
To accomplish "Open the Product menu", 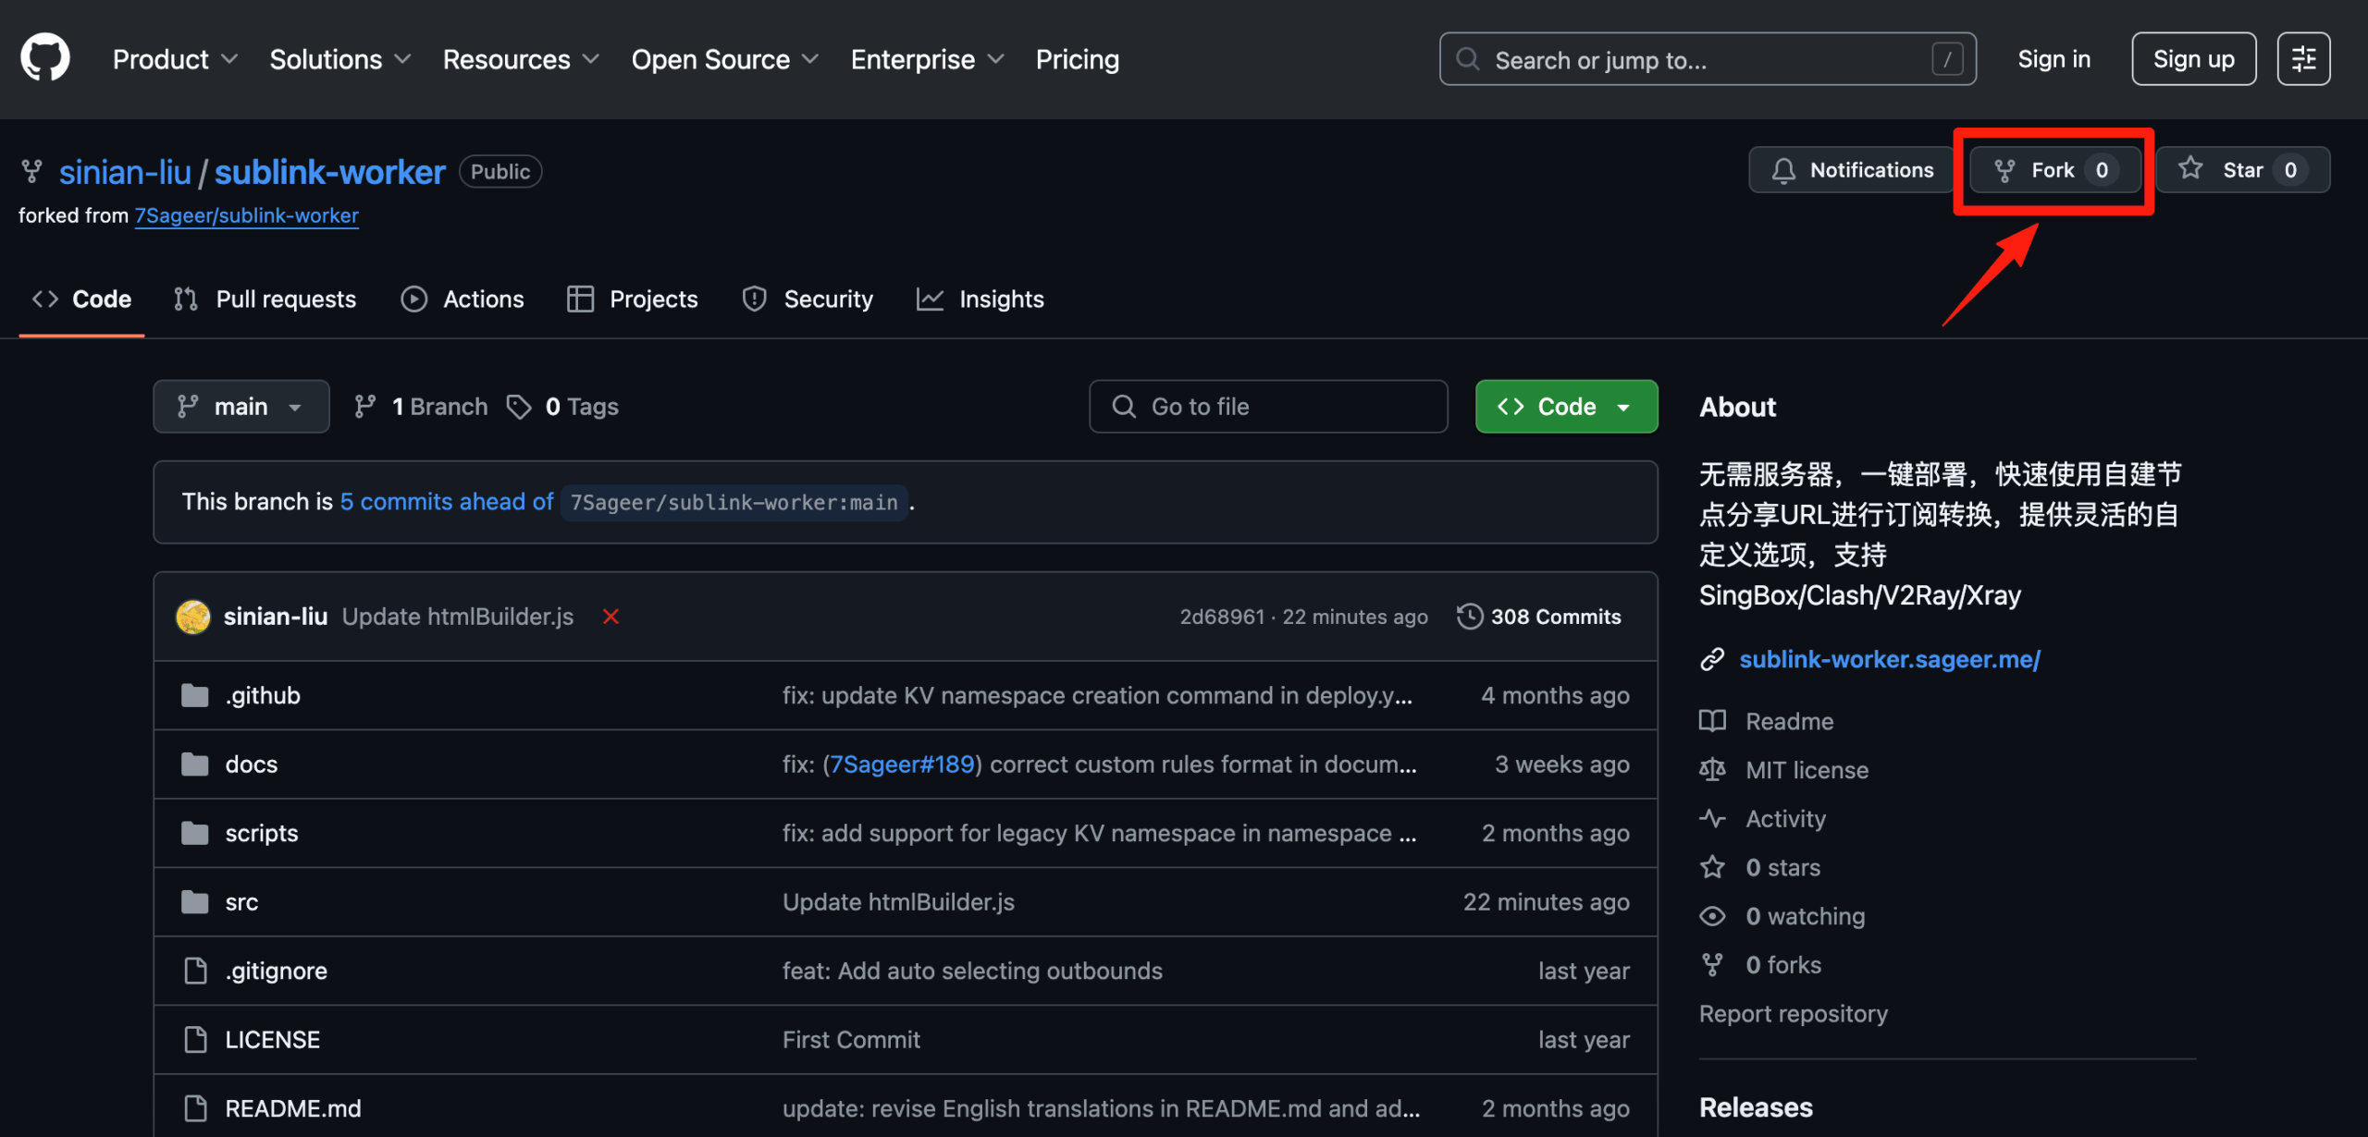I will click(x=175, y=59).
